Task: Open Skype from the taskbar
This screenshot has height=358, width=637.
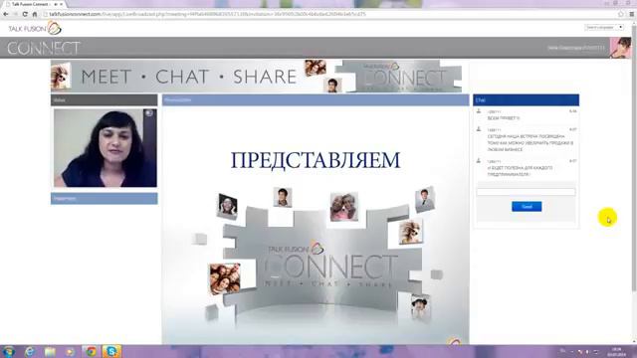Action: (111, 351)
